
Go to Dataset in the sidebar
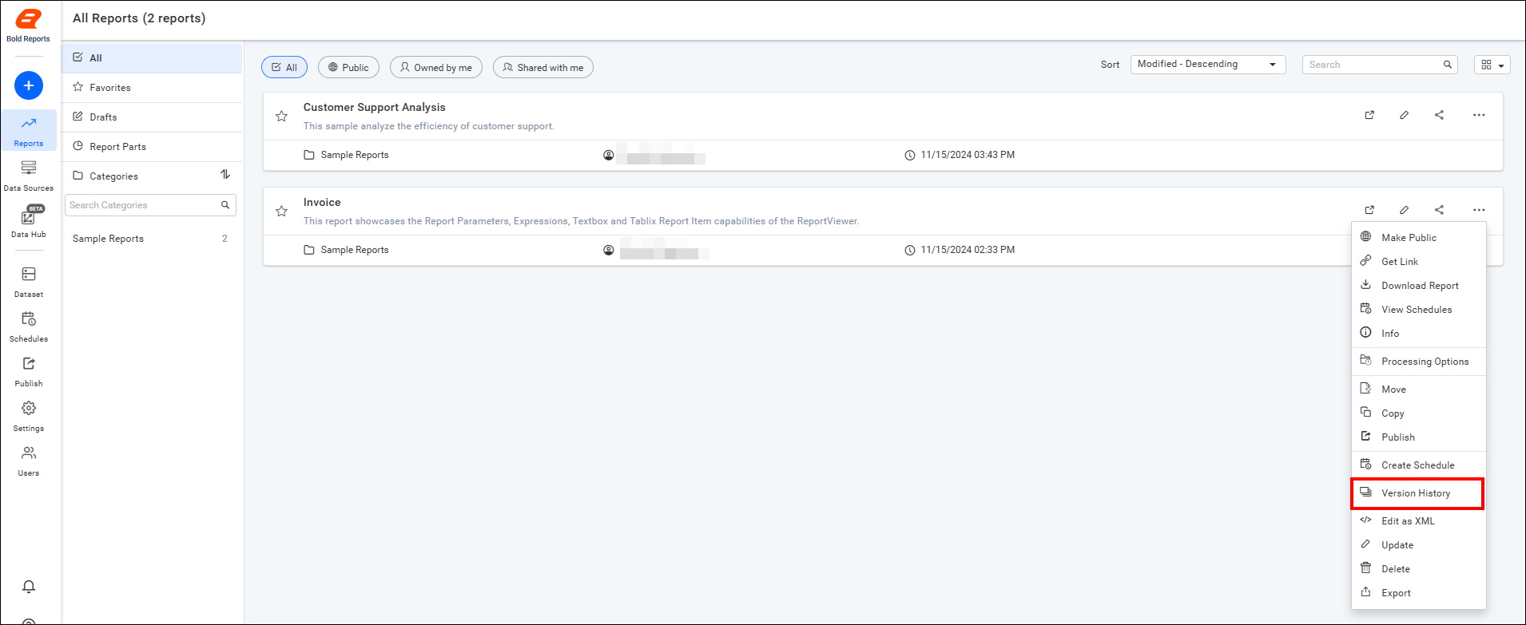point(29,282)
